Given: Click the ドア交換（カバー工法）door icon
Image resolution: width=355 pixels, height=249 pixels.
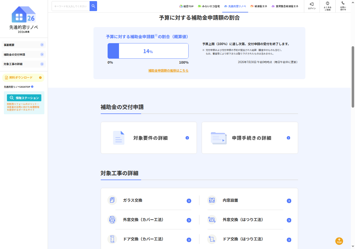Looking at the screenshot, I should point(112,239).
